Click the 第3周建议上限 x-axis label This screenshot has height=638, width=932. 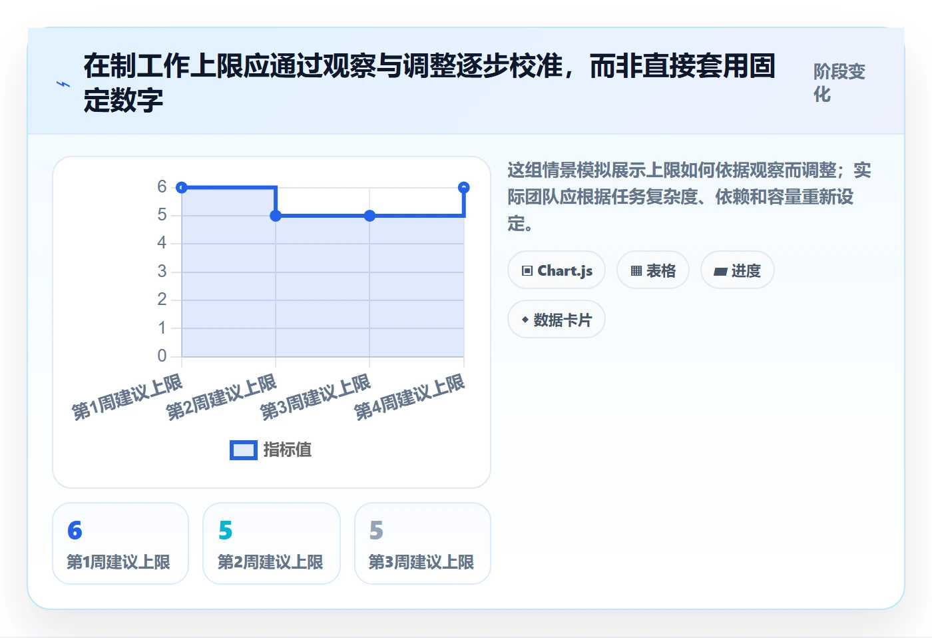coord(316,398)
